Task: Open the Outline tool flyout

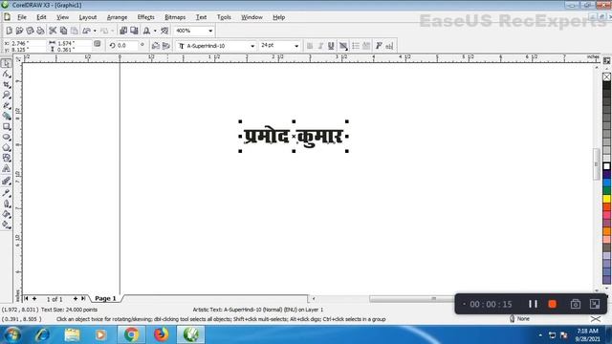Action: pyautogui.click(x=7, y=204)
